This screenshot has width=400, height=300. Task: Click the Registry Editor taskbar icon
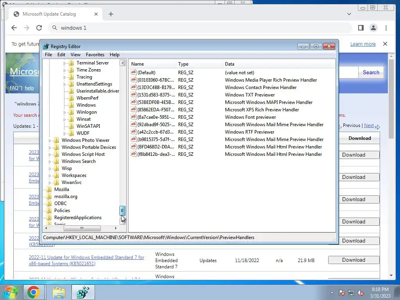(x=84, y=292)
